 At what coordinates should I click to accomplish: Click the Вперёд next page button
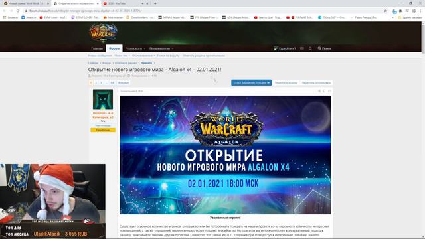tap(124, 82)
